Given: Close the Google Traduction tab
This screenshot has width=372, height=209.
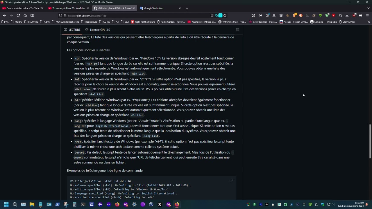Looking at the screenshot, I should 180,8.
